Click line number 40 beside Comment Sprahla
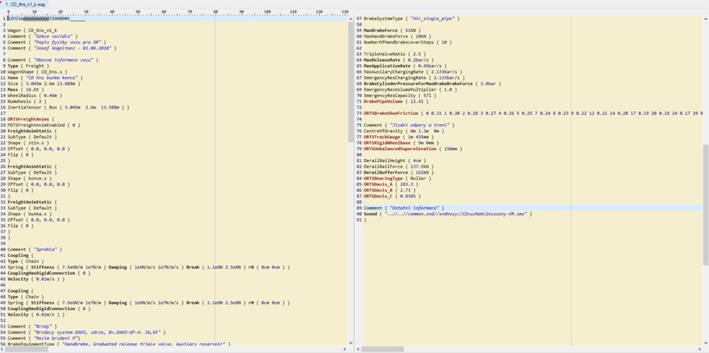This screenshot has height=353, width=709. 3,249
